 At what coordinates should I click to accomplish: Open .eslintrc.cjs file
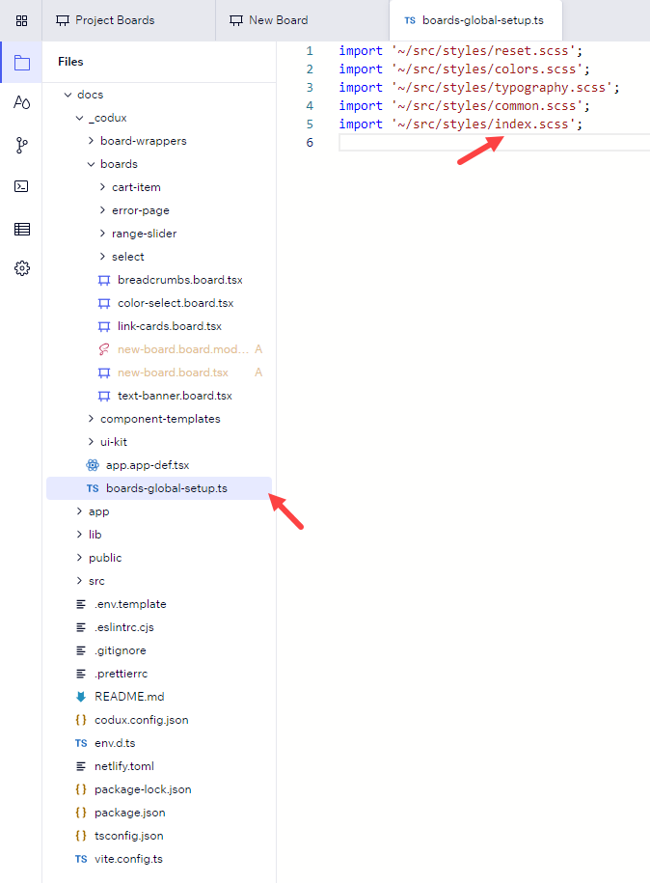(x=123, y=627)
